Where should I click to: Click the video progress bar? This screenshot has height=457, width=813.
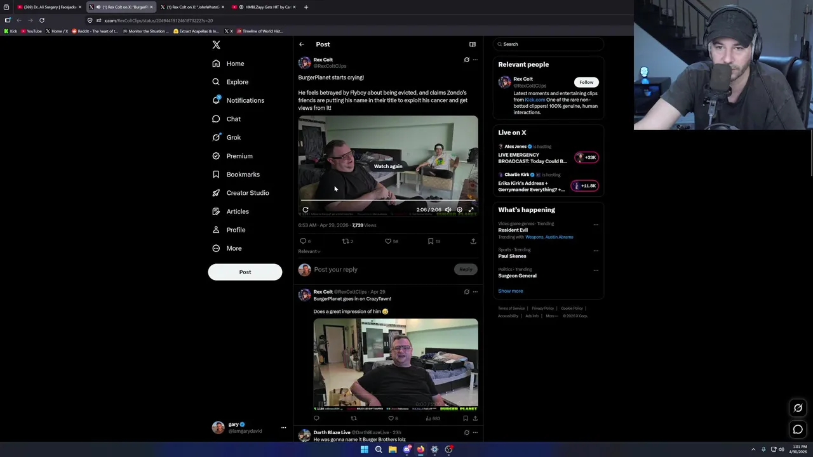click(x=388, y=200)
